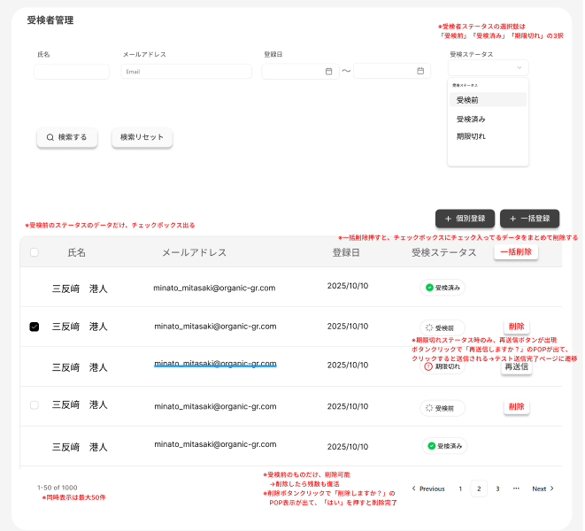Click the plus icon on 個別登録

click(449, 219)
